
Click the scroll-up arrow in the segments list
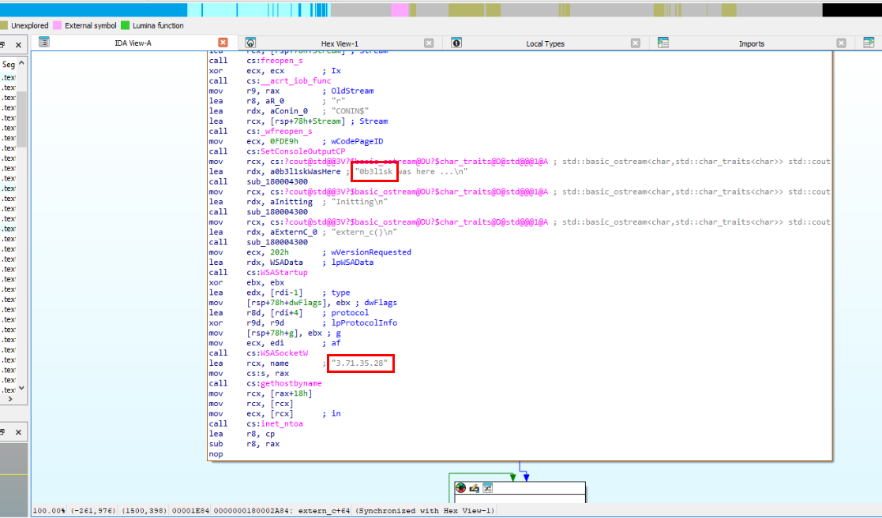21,63
